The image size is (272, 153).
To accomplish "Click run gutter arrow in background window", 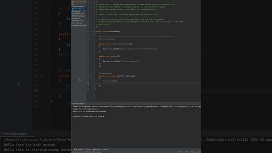I will 42,76.
